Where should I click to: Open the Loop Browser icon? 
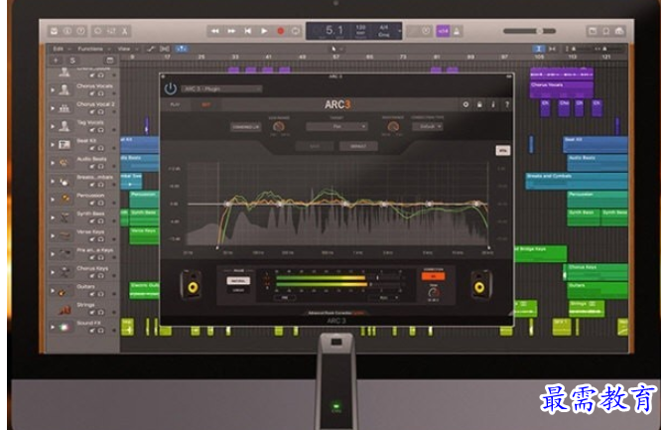tap(619, 31)
